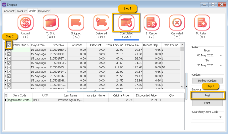Show the To Return orders icon
Viewport: 228px width, 134px height.
202,23
